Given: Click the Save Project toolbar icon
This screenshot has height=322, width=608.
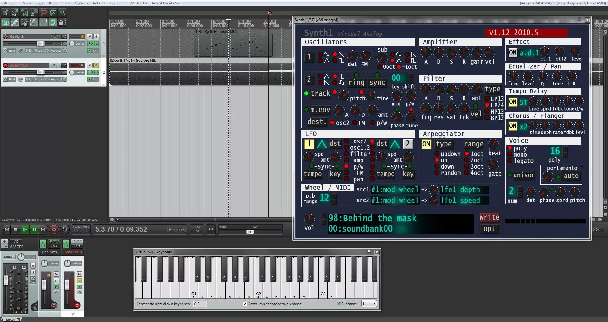Looking at the screenshot, I should tap(24, 13).
